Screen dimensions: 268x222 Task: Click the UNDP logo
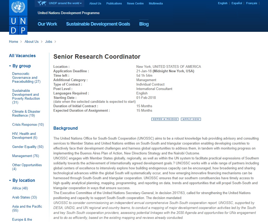[18, 17]
